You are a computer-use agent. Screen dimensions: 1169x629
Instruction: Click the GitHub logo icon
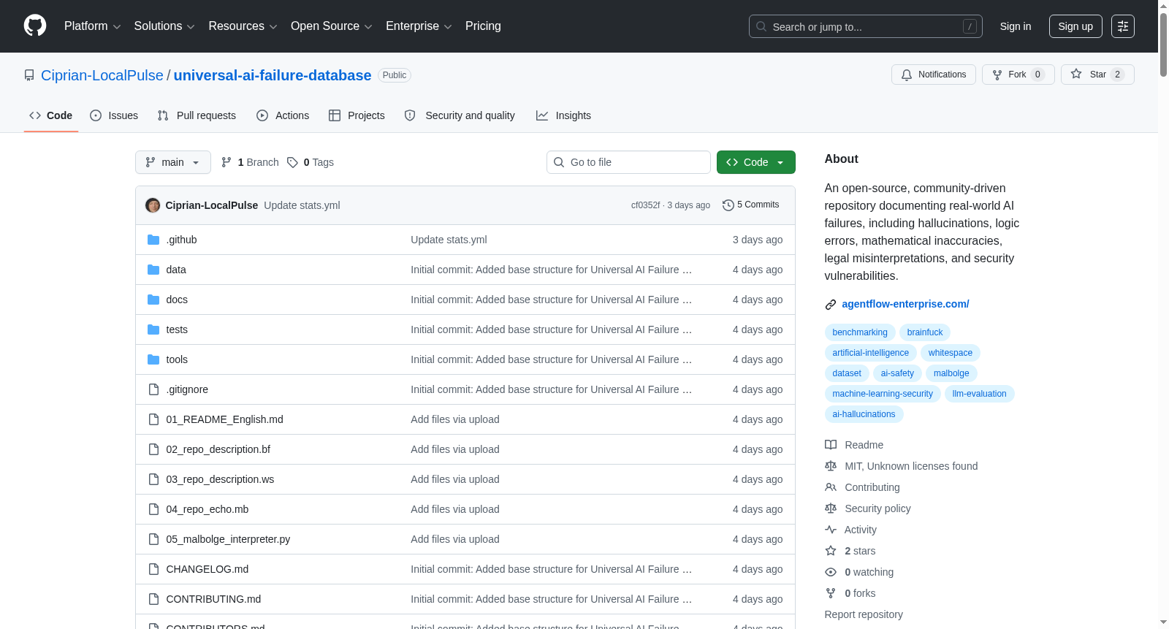pyautogui.click(x=35, y=26)
